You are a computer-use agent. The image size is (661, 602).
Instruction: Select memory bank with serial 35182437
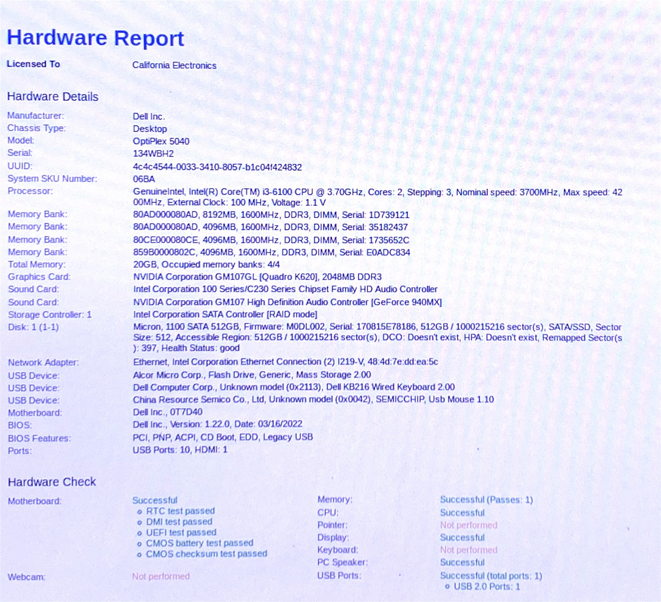(x=270, y=227)
